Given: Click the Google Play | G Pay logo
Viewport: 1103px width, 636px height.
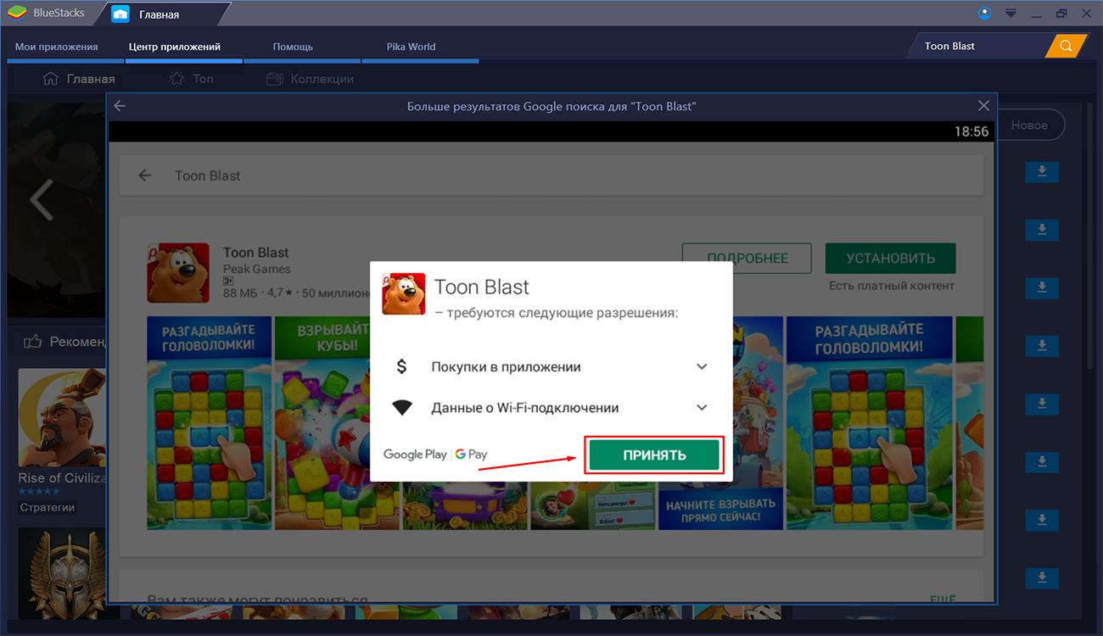Looking at the screenshot, I should coord(435,455).
